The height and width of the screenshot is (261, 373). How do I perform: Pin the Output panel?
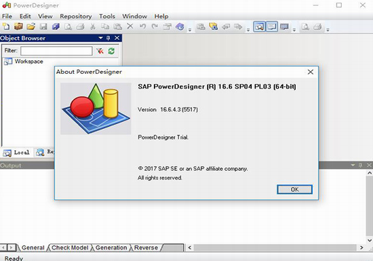pos(360,165)
